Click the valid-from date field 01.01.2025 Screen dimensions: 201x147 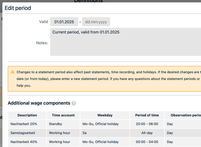click(64, 22)
